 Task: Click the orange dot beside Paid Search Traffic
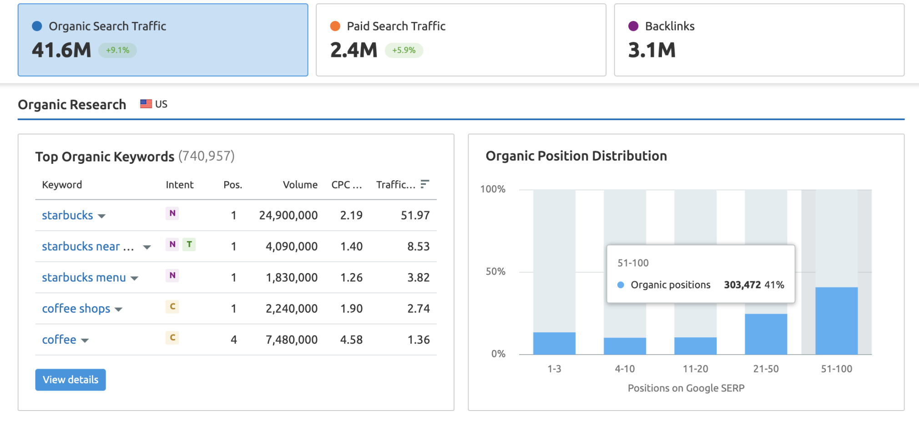click(x=335, y=26)
